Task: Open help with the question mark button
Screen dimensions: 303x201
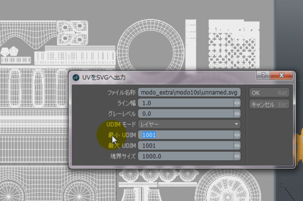Action: click(x=264, y=75)
